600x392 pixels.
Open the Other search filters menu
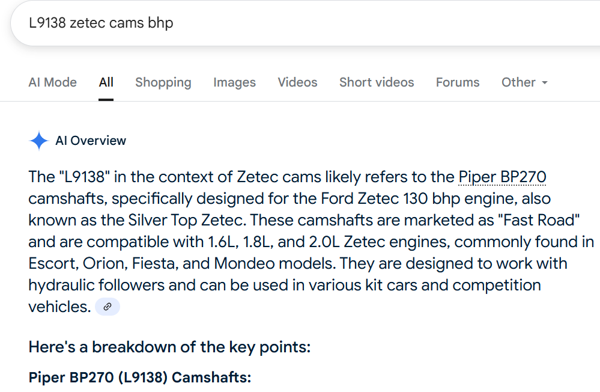[524, 82]
